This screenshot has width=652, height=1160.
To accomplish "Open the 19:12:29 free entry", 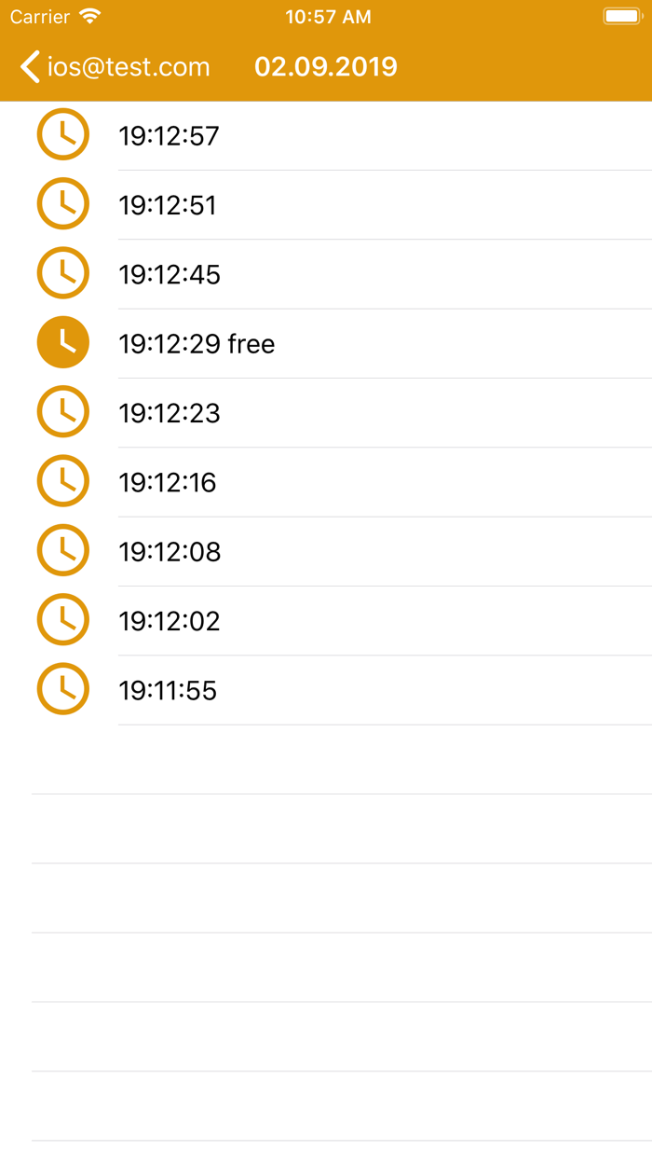I will [x=197, y=344].
